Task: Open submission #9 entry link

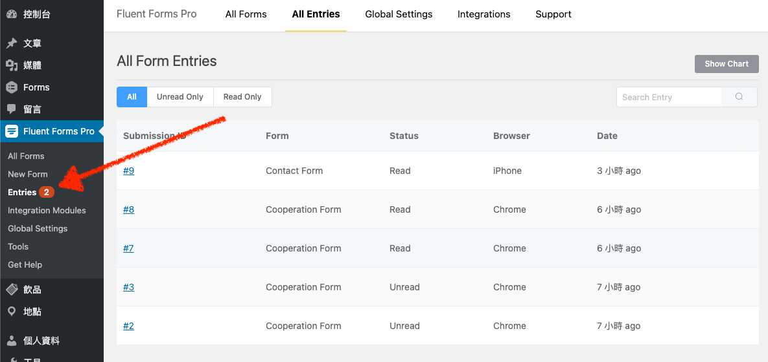Action: [128, 171]
